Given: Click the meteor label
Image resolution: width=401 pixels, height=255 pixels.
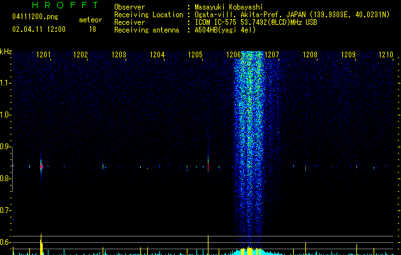Looking at the screenshot, I should 91,20.
